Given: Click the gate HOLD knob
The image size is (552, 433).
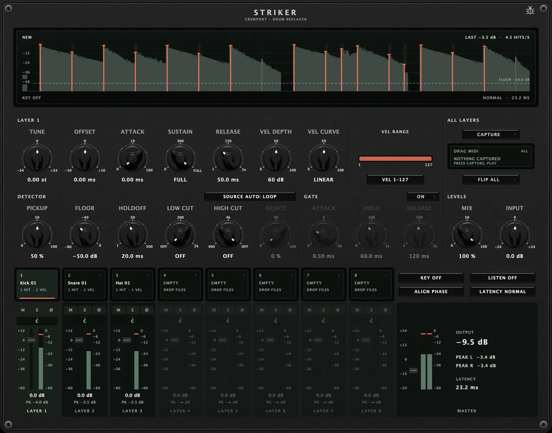Looking at the screenshot, I should (371, 235).
